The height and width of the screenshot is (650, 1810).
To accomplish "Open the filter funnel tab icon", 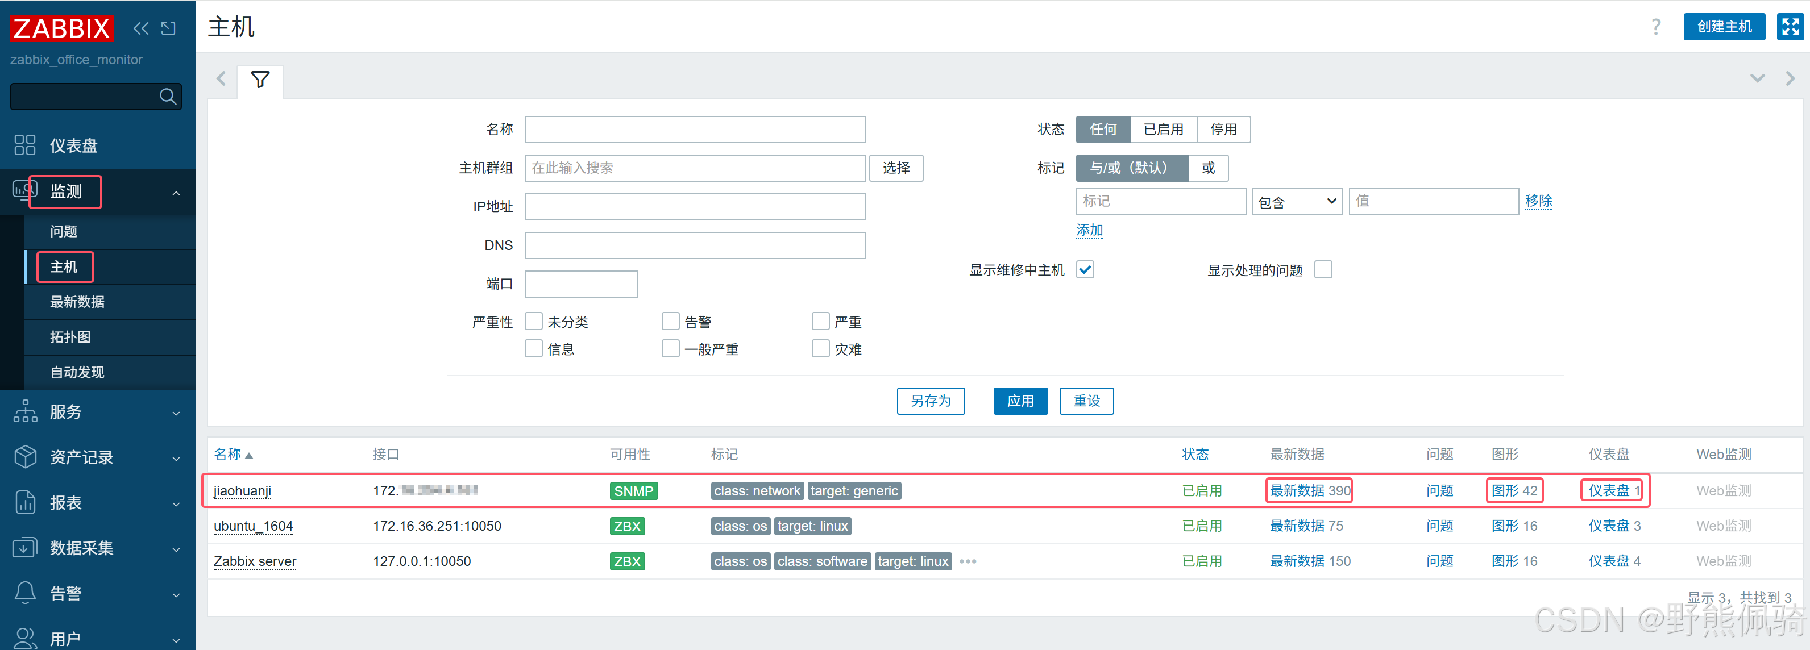I will 260,80.
